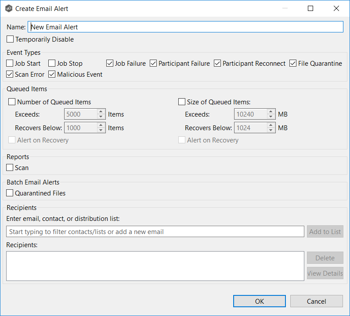Increase size Exceeds MB value with up arrow
This screenshot has width=350, height=316.
click(271, 112)
